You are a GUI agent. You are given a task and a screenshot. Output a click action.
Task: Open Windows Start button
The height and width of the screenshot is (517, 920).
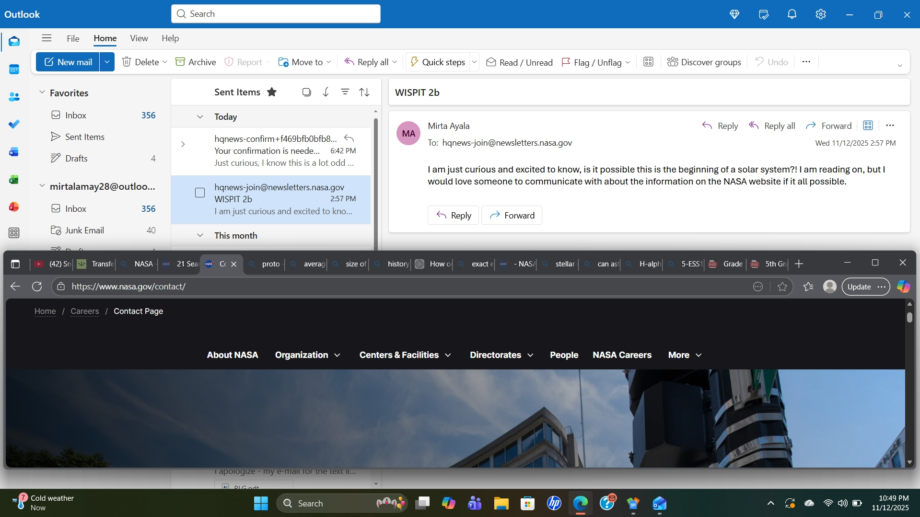tap(261, 504)
